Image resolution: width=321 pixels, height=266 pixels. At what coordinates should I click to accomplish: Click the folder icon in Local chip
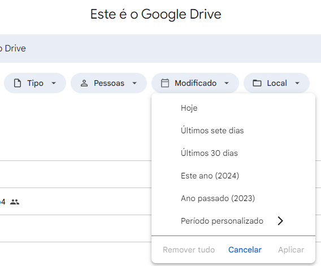click(257, 83)
